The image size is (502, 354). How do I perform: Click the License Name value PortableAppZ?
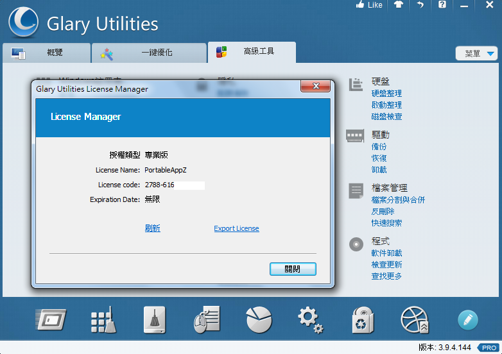click(x=166, y=170)
